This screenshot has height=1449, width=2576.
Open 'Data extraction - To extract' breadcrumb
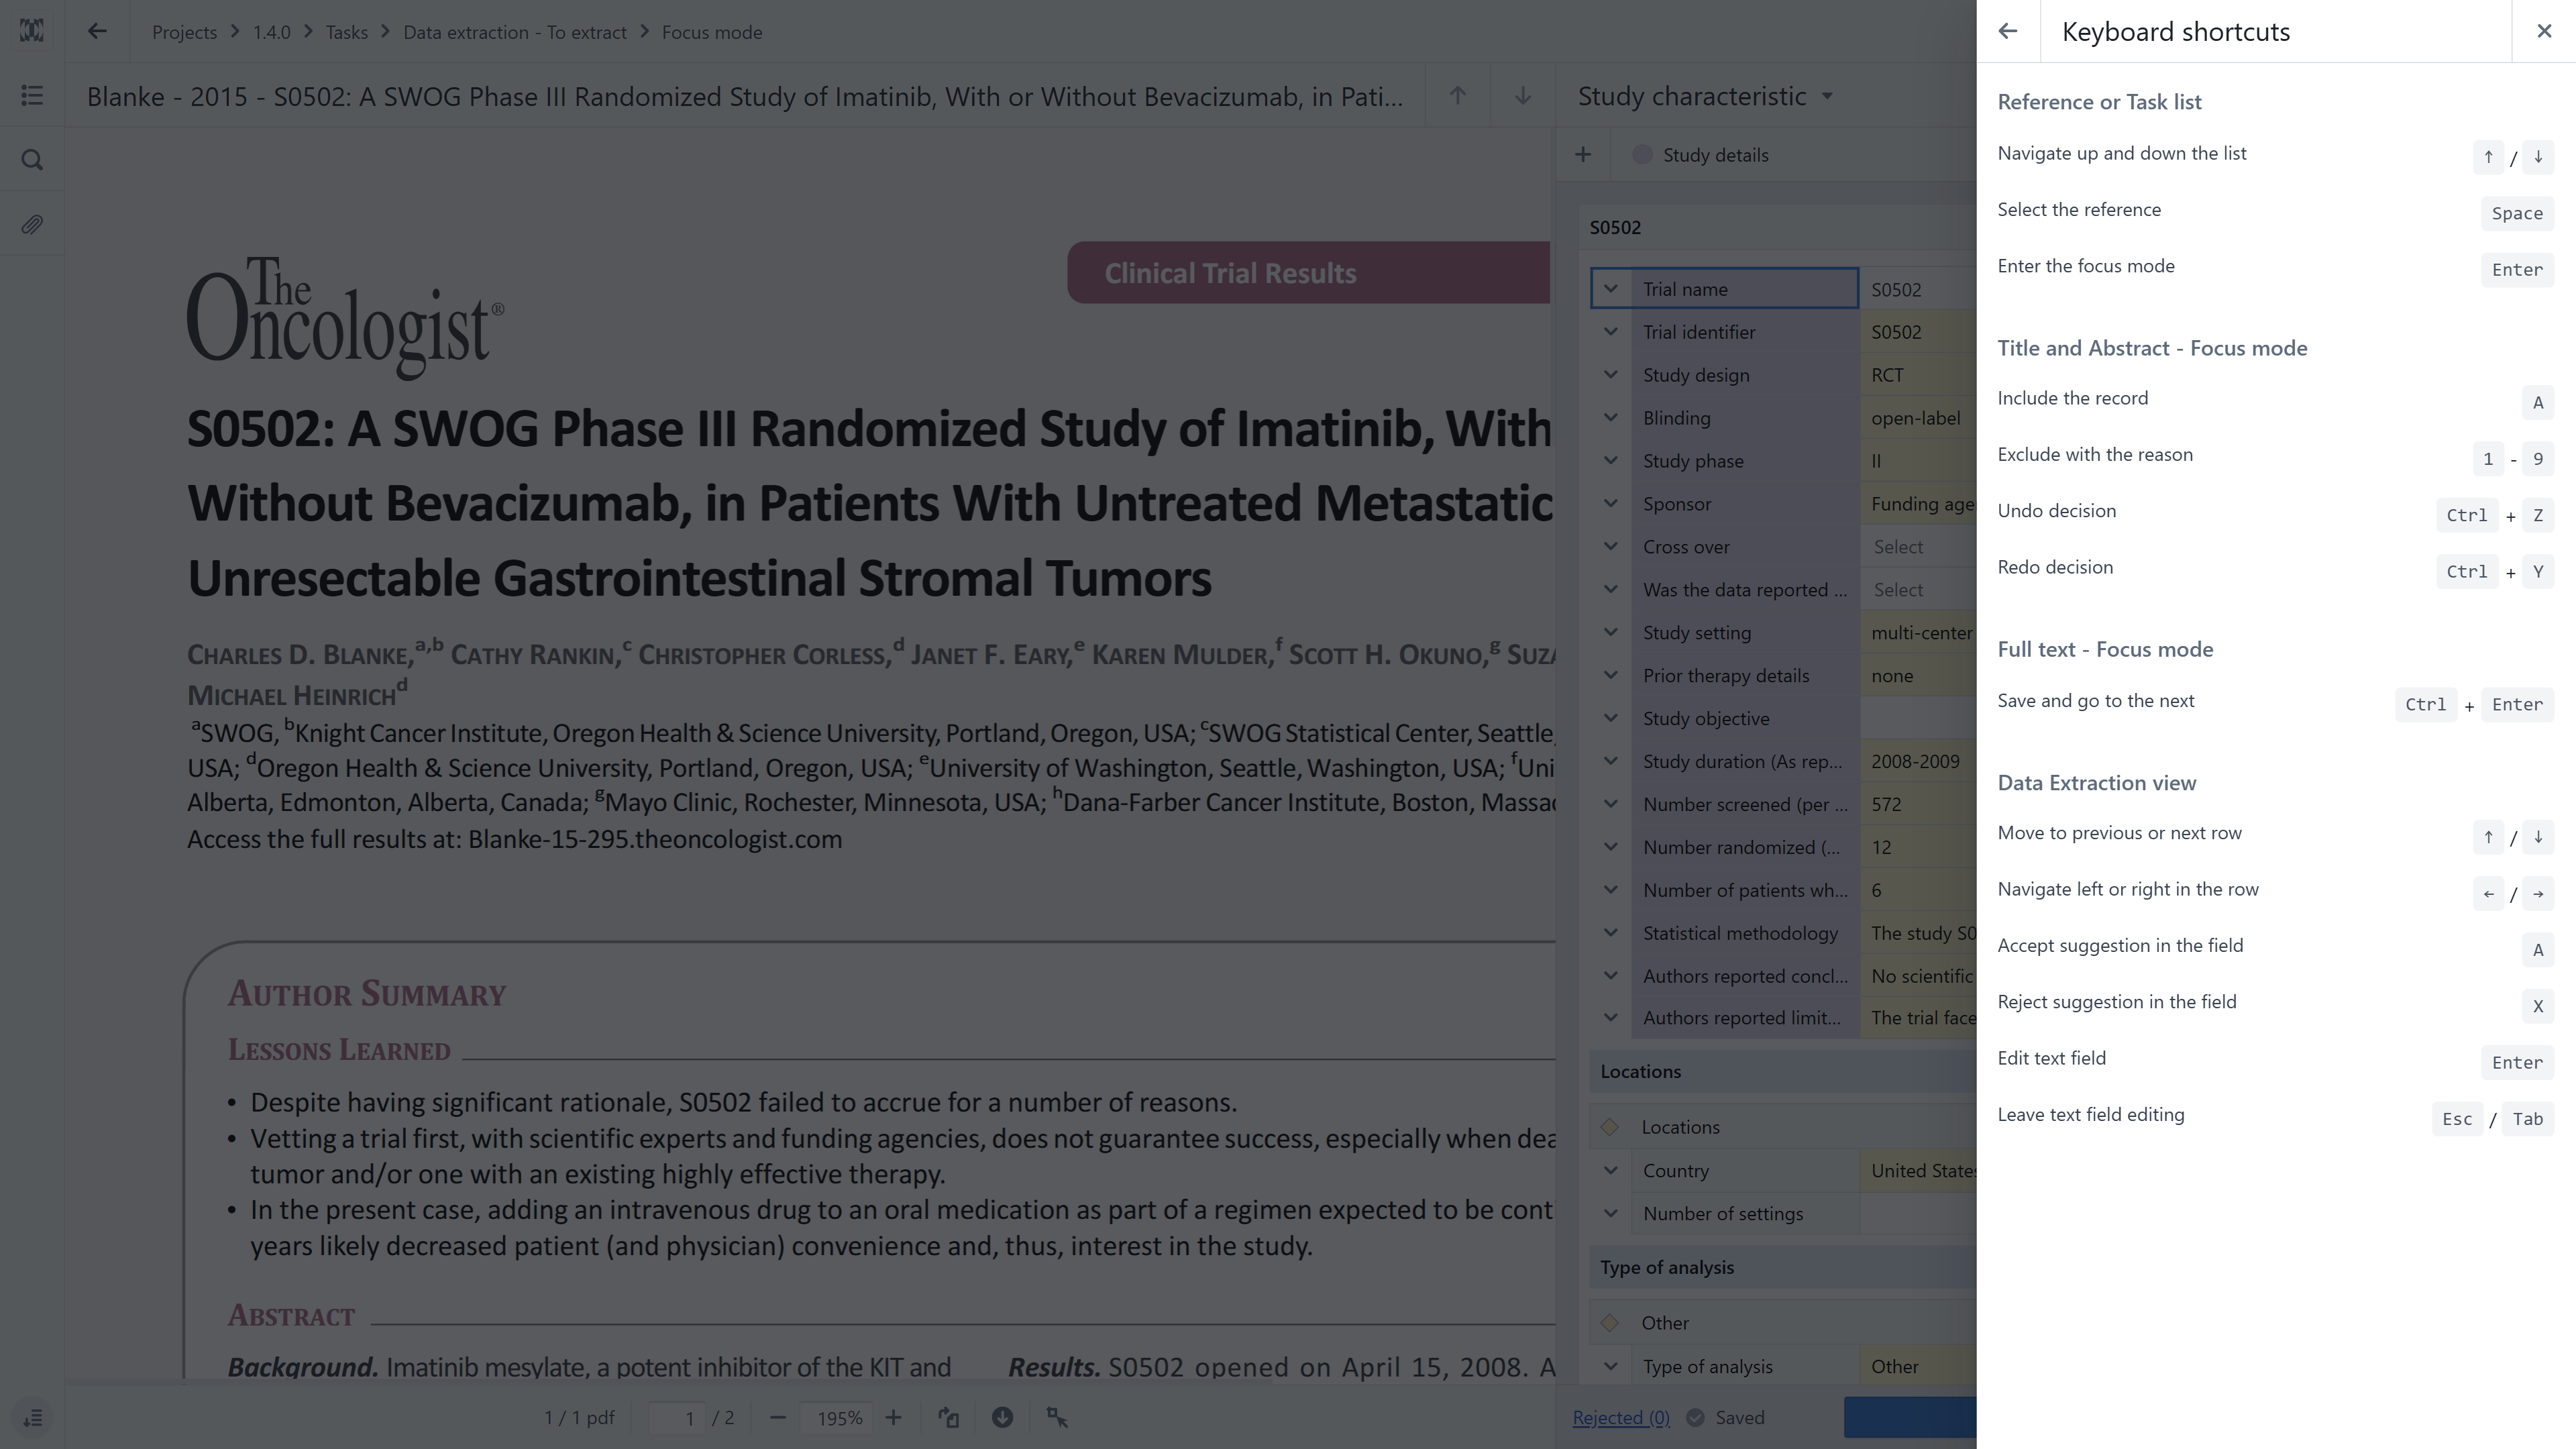coord(514,32)
